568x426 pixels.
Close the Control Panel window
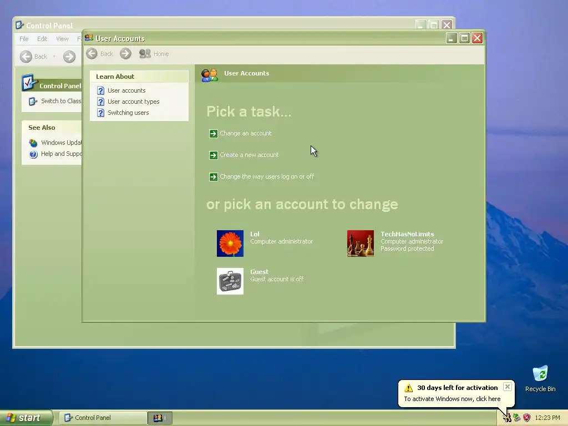[447, 25]
